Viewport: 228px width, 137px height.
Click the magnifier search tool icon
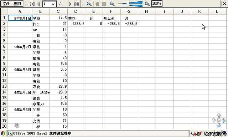tap(89, 4)
